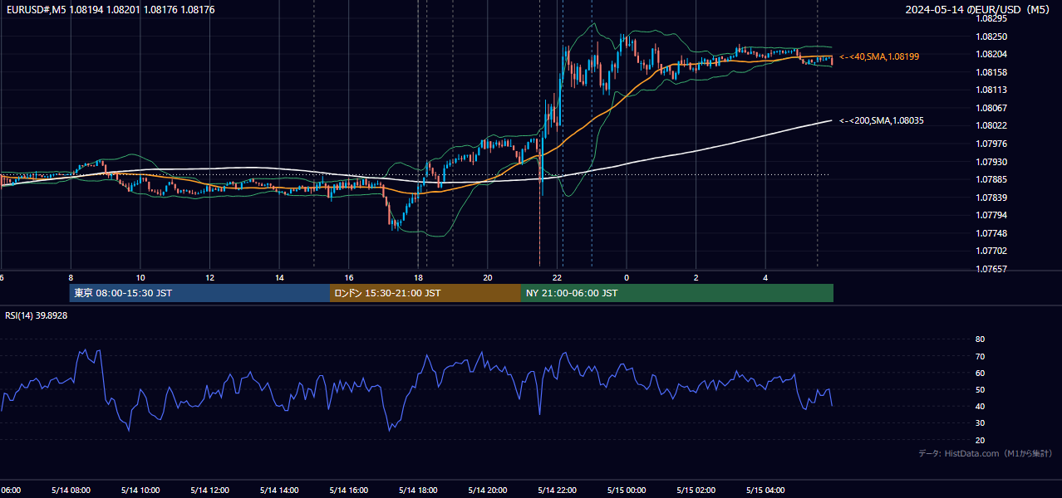The width and height of the screenshot is (1062, 498).
Task: Select the Tokyo 08:00-15:30 JST session bar
Action: click(199, 293)
